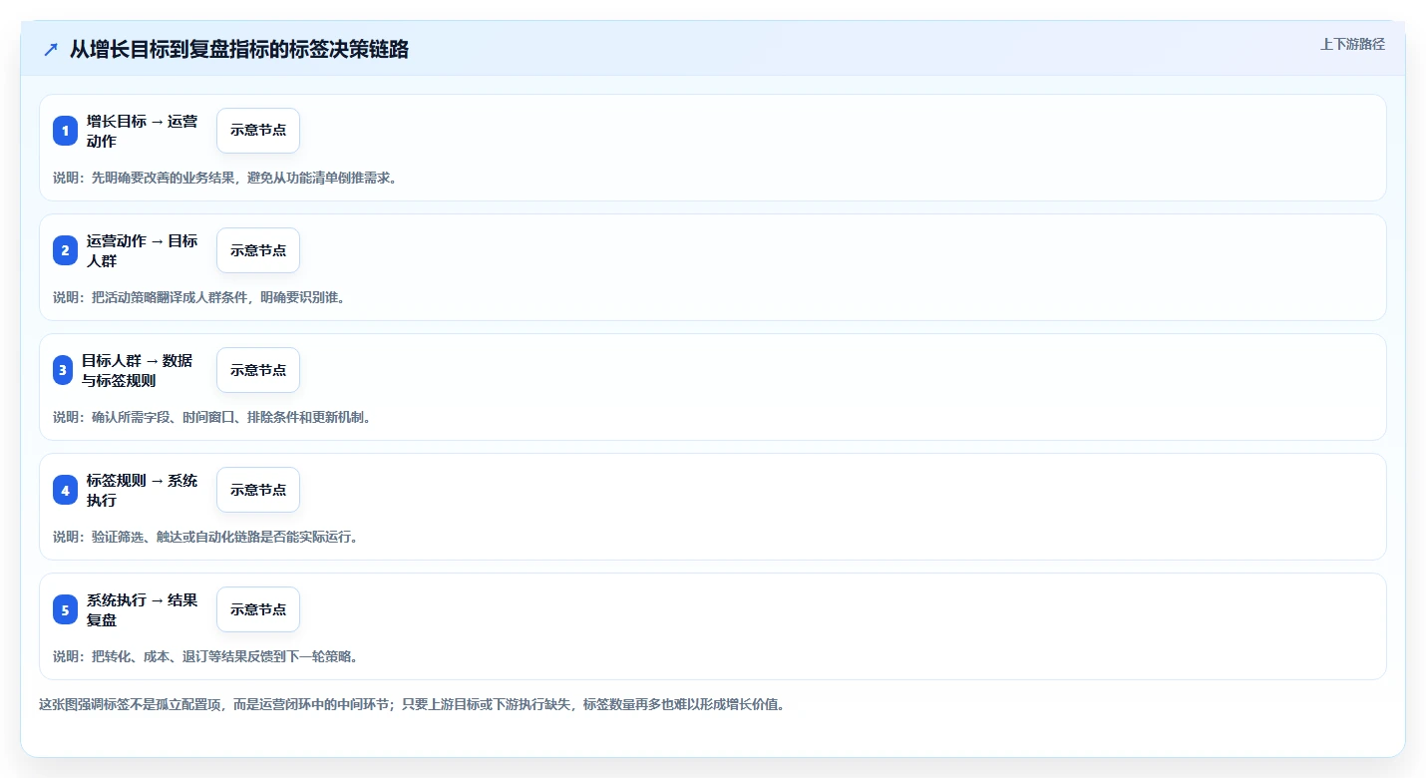The image size is (1426, 778).
Task: Click 示意节点 button in 运营动作 → 目标人群 row
Action: [x=258, y=250]
